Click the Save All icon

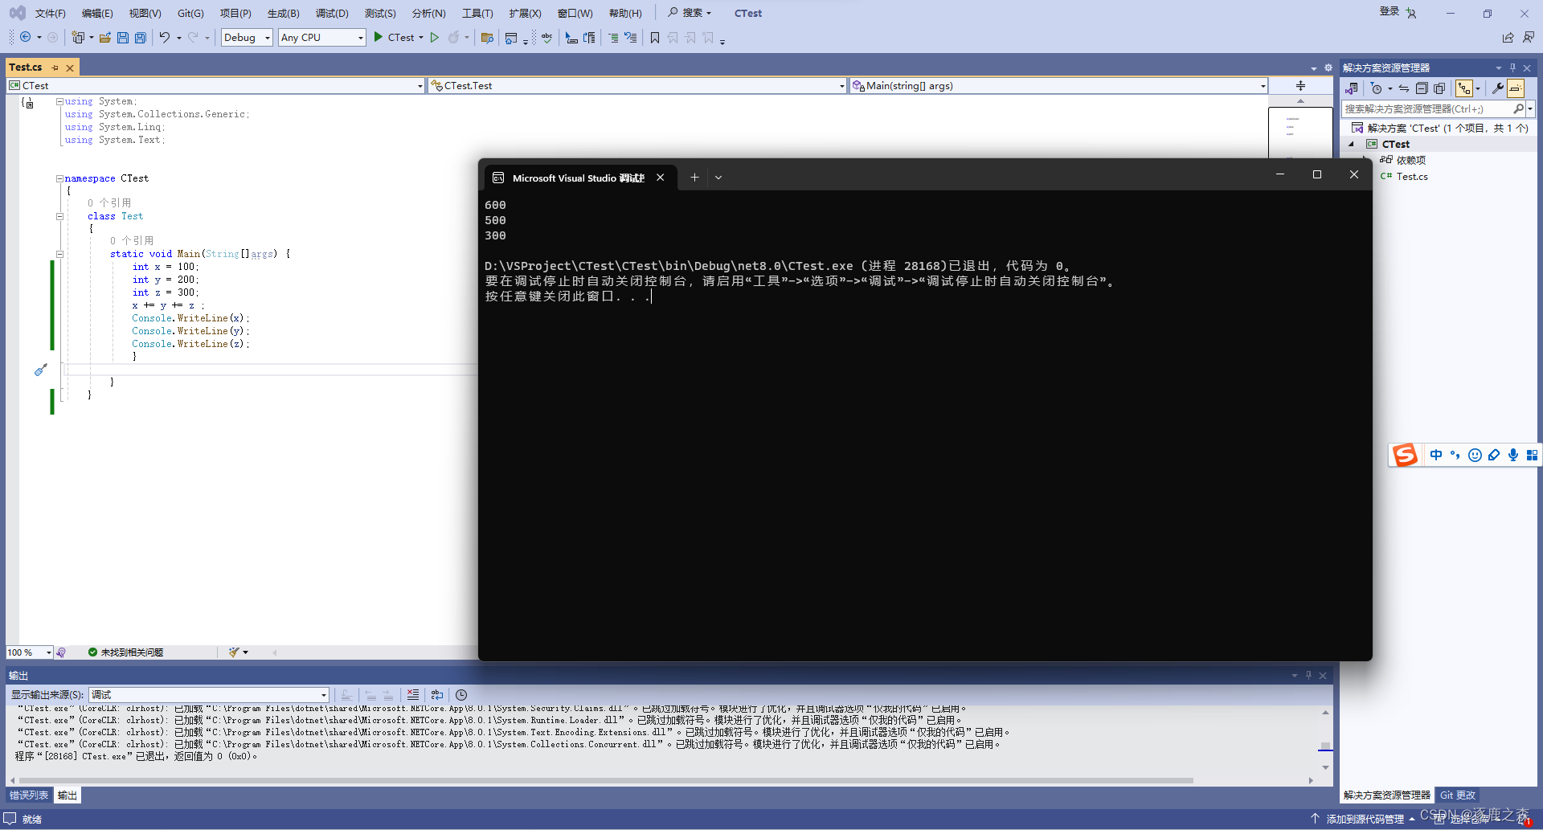point(141,37)
